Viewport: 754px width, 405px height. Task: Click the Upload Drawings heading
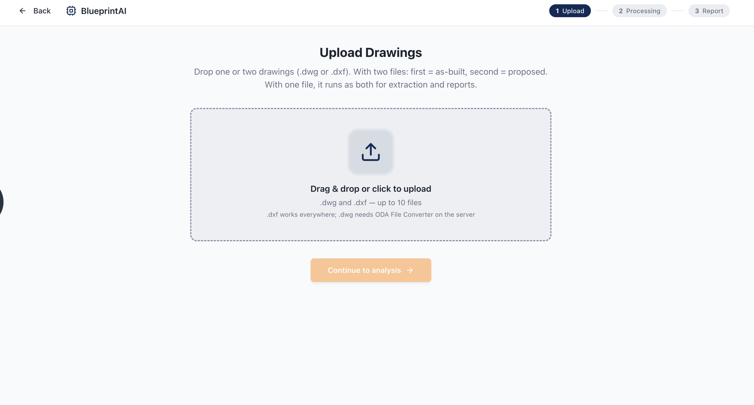tap(371, 53)
